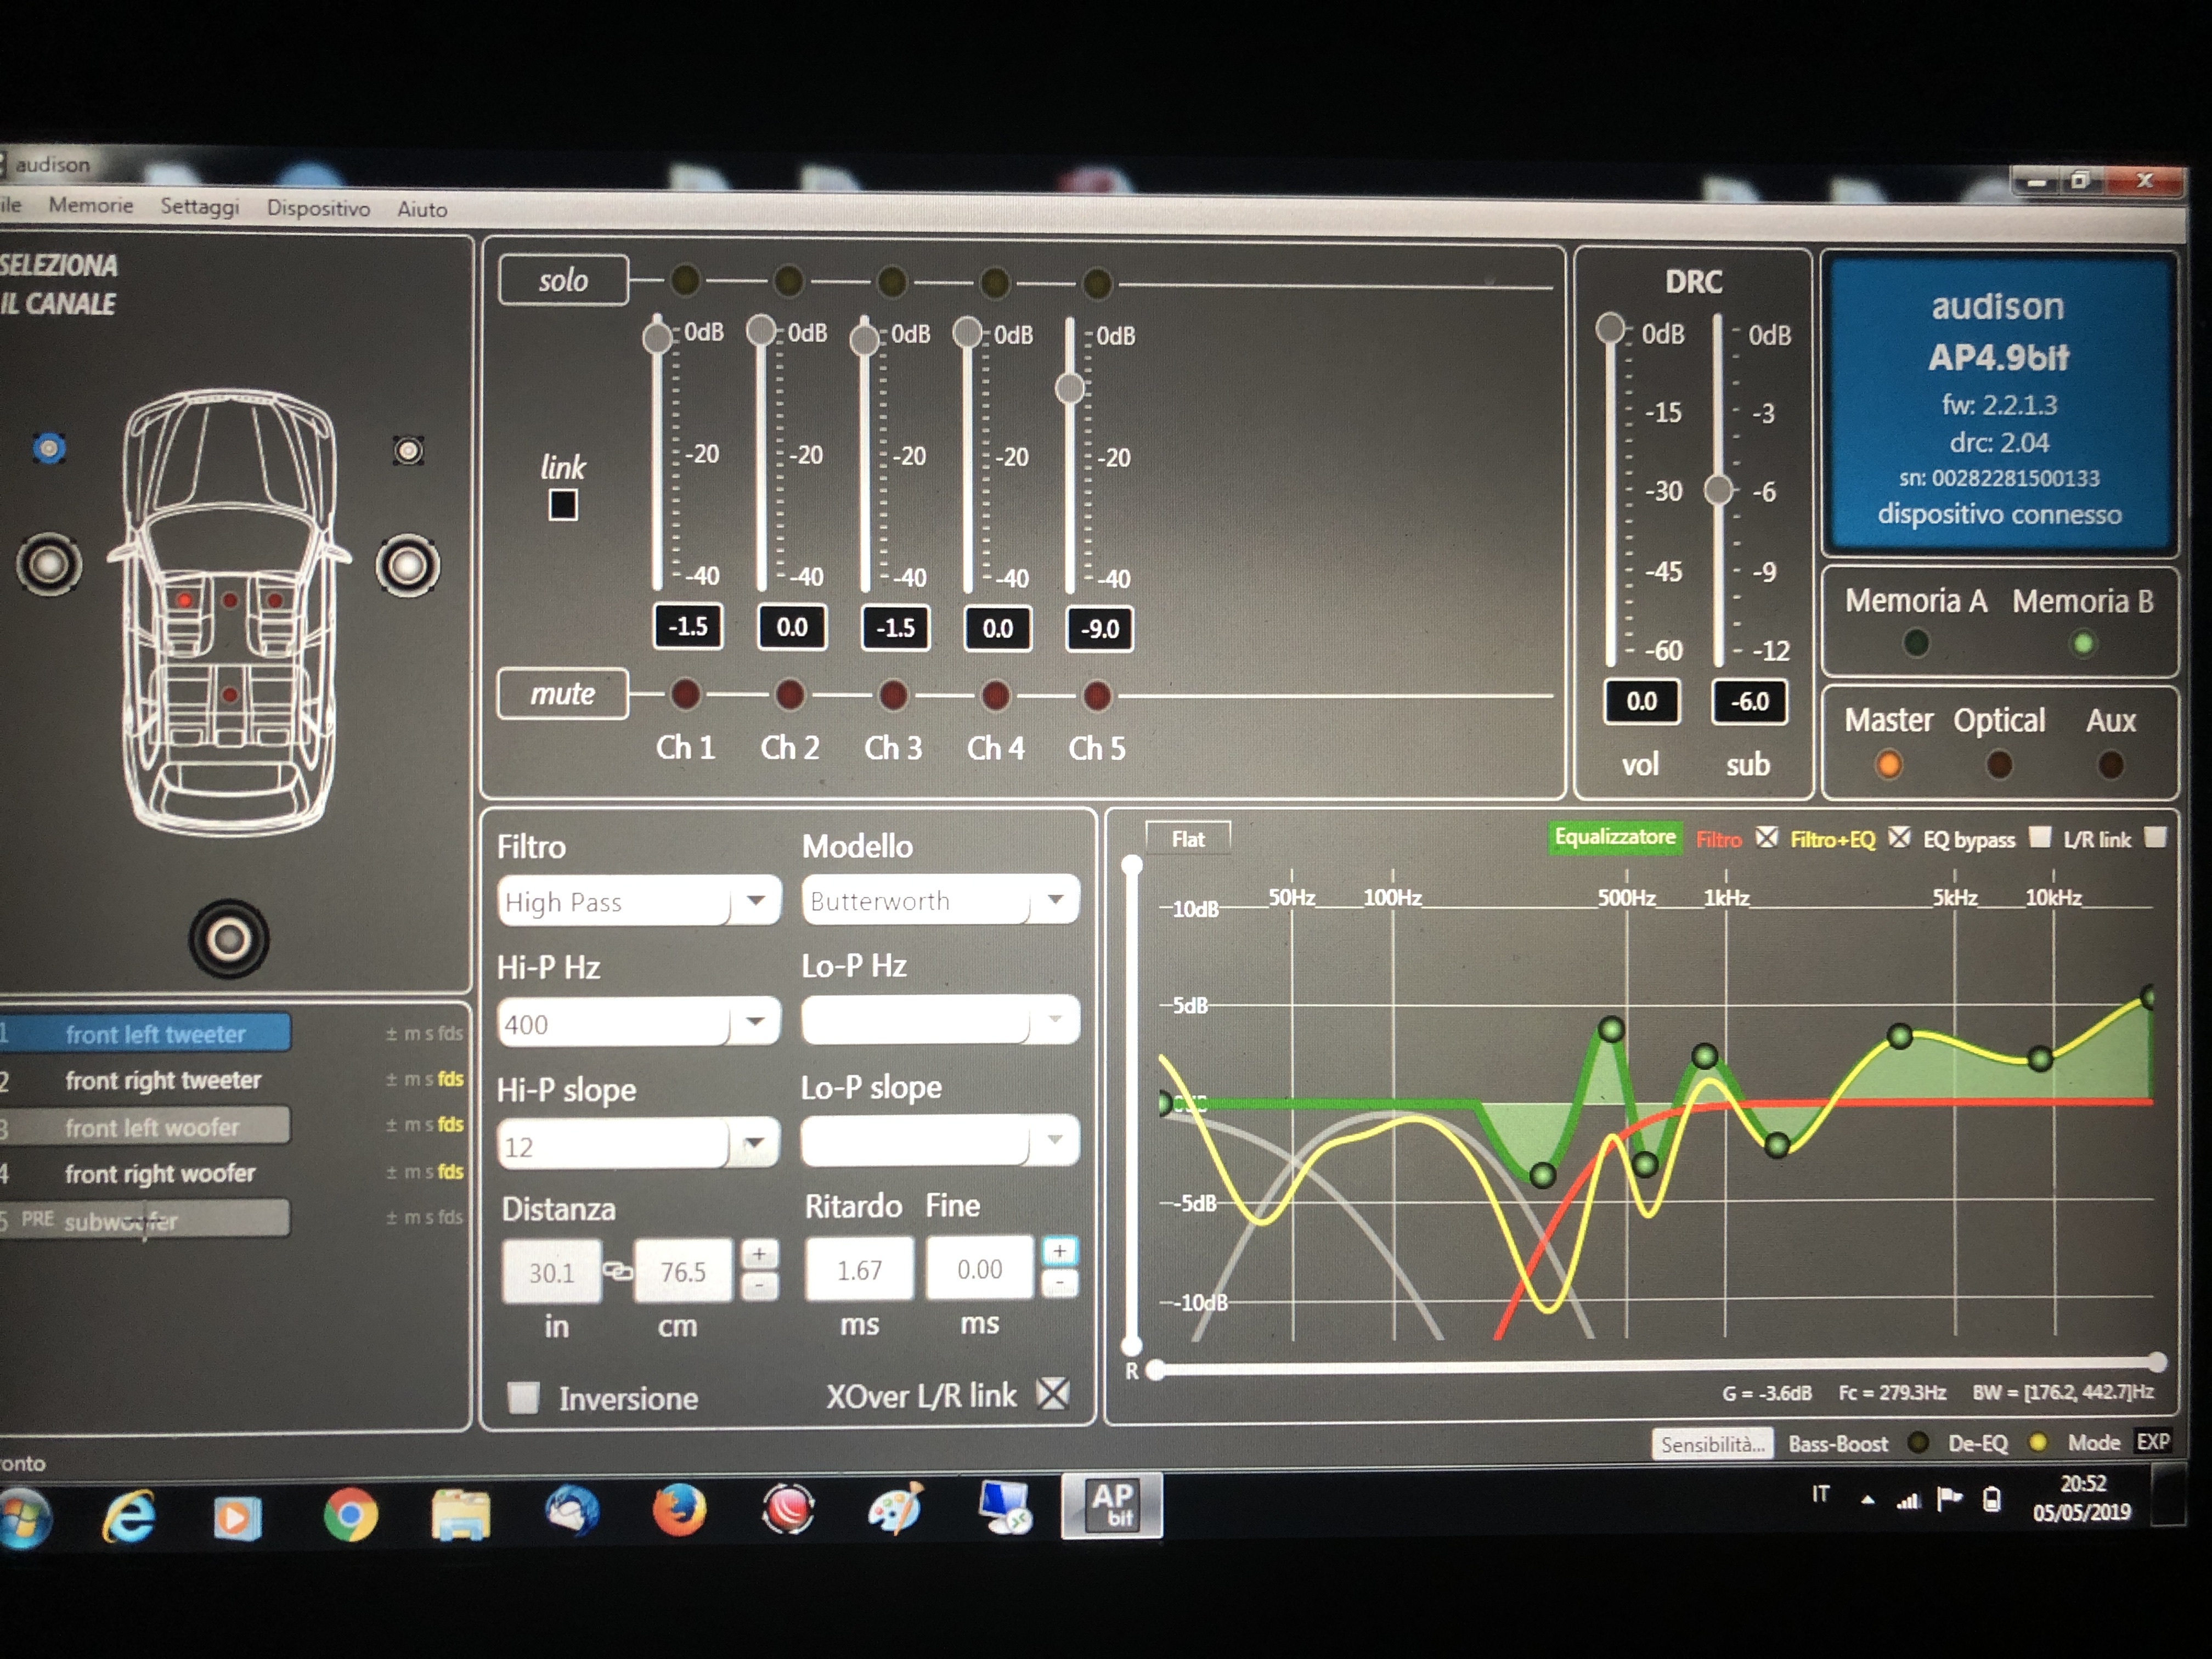Open Firefox from the taskbar

pos(679,1510)
